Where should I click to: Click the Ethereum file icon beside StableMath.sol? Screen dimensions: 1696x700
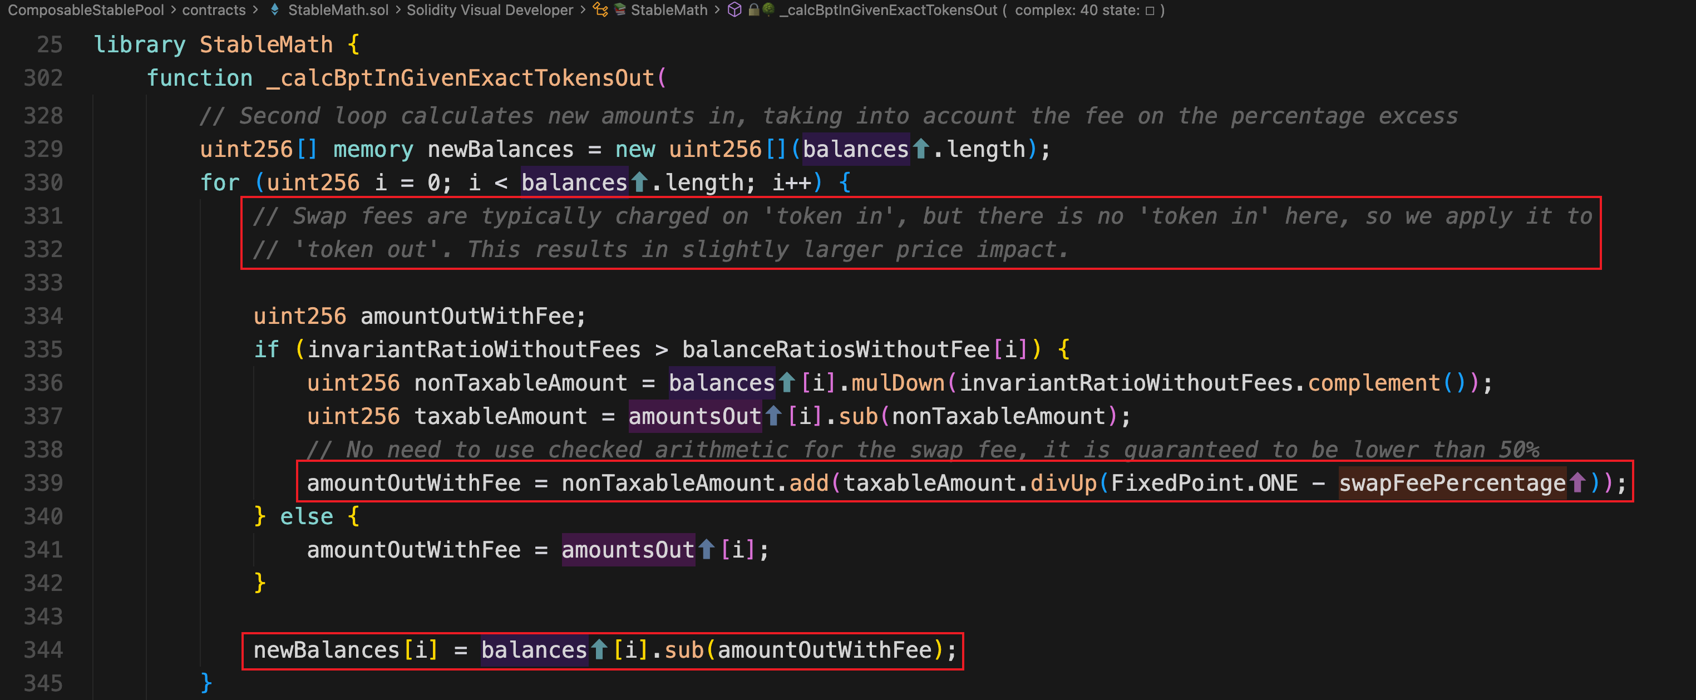(x=274, y=10)
